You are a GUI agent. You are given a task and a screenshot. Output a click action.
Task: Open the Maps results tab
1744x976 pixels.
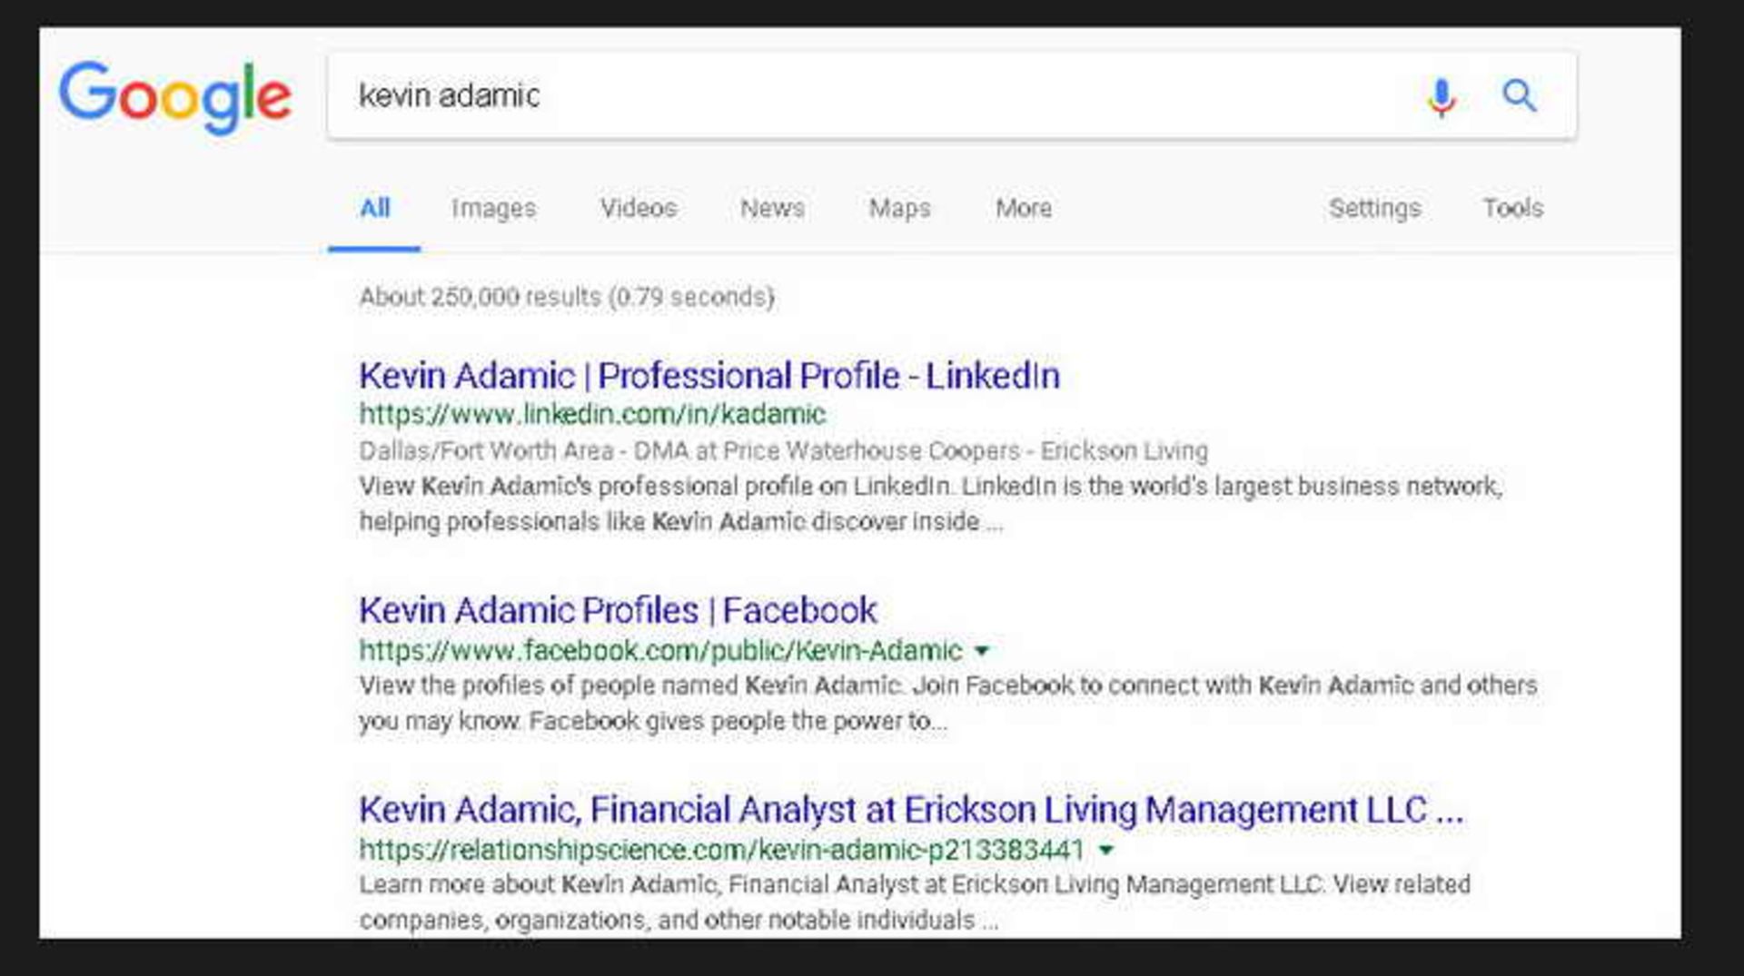897,208
